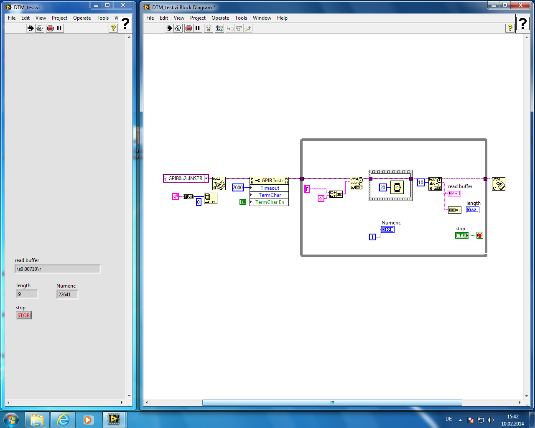Viewport: 535px width, 428px height.
Task: Toggle Pause in the Block Diagram toolbar
Action: pos(198,28)
